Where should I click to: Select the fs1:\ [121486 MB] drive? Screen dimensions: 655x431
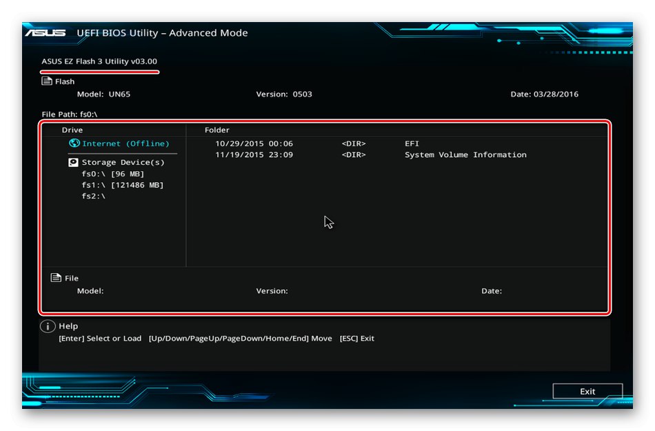[x=123, y=185]
